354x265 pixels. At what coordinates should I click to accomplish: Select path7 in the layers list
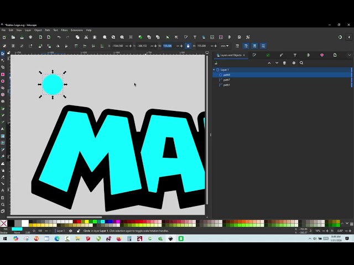click(282, 80)
